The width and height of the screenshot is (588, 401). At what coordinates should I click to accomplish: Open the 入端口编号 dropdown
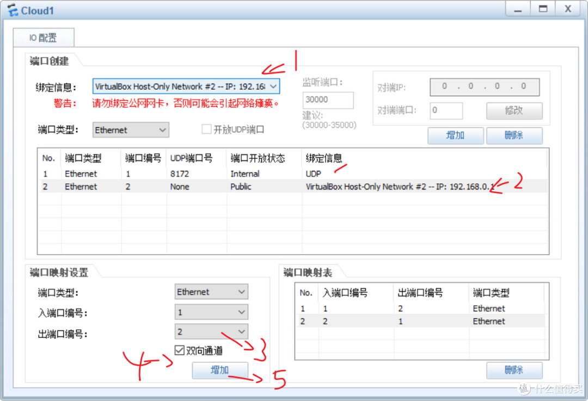(x=211, y=312)
